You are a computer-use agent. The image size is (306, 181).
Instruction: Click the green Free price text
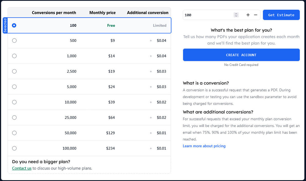pyautogui.click(x=111, y=26)
